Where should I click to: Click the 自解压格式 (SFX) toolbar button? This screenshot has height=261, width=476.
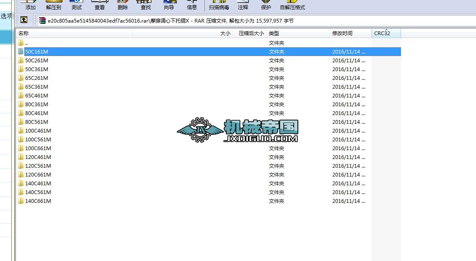[292, 5]
